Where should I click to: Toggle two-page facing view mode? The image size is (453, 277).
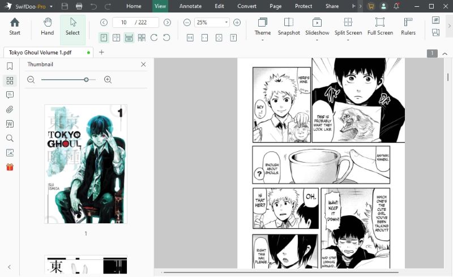(117, 38)
